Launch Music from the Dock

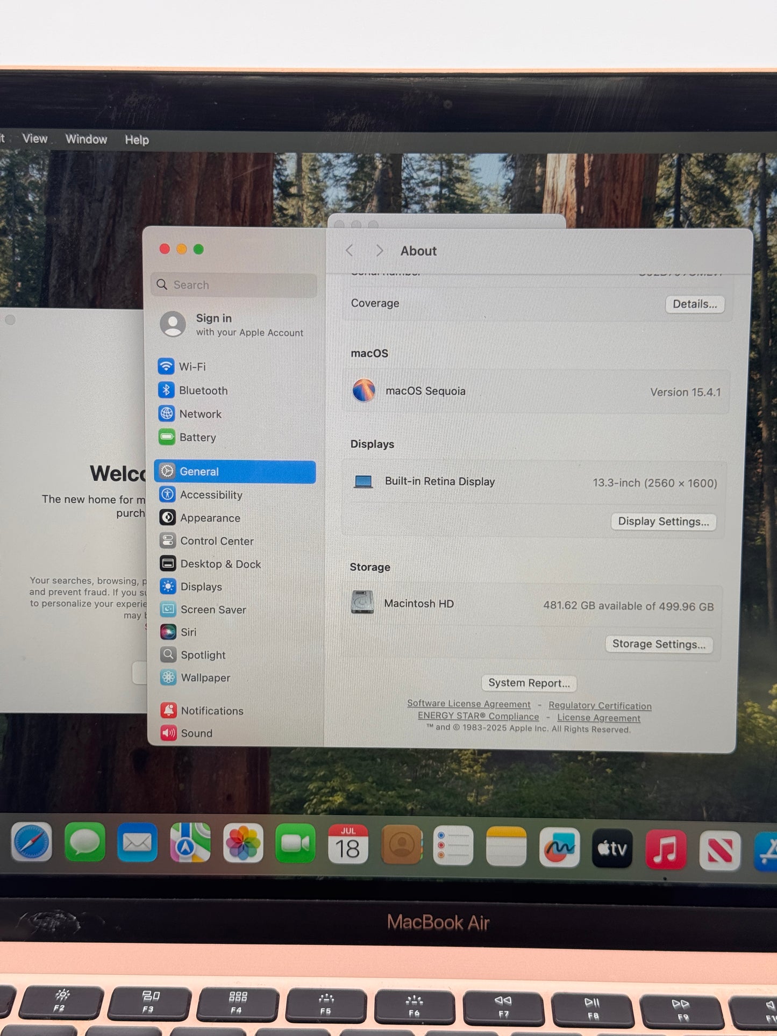pyautogui.click(x=666, y=850)
